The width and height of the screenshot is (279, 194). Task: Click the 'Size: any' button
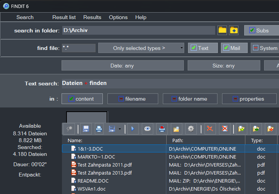click(223, 66)
